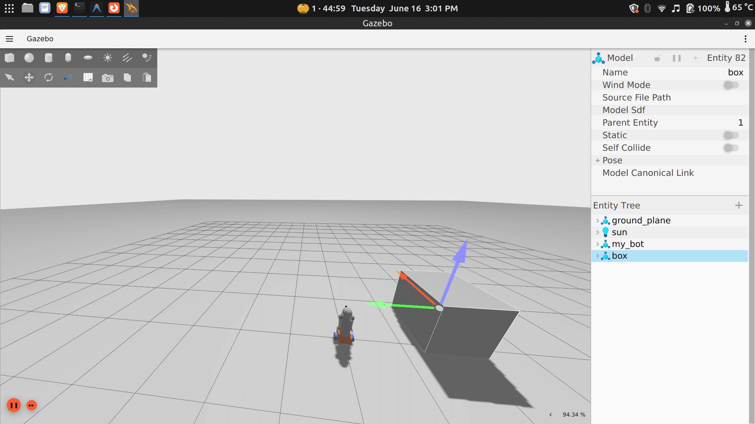Click the copy icon in the toolbar

point(127,77)
